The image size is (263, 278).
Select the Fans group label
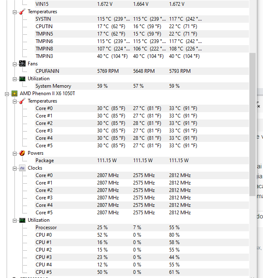tap(33, 64)
